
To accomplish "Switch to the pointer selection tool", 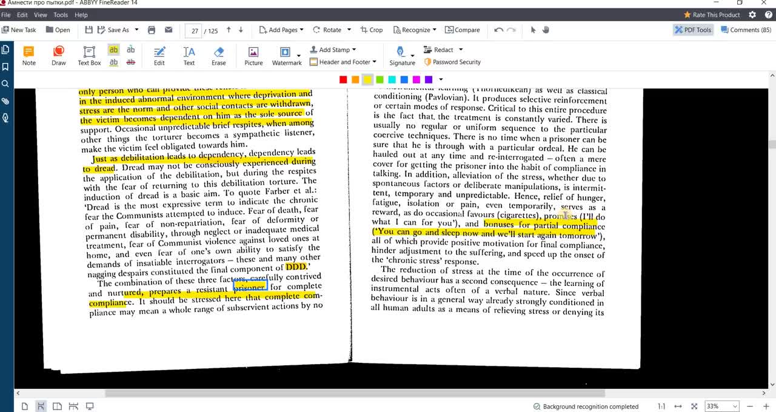I will (533, 30).
